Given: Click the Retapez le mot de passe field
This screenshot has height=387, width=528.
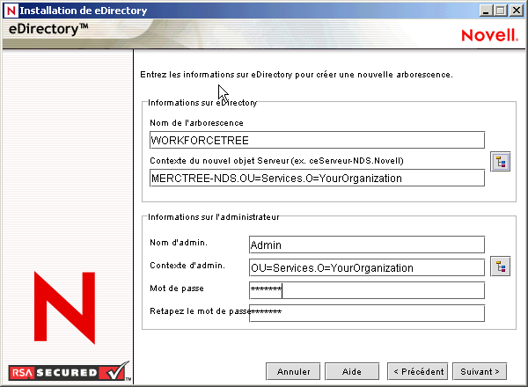Looking at the screenshot, I should pos(367,313).
